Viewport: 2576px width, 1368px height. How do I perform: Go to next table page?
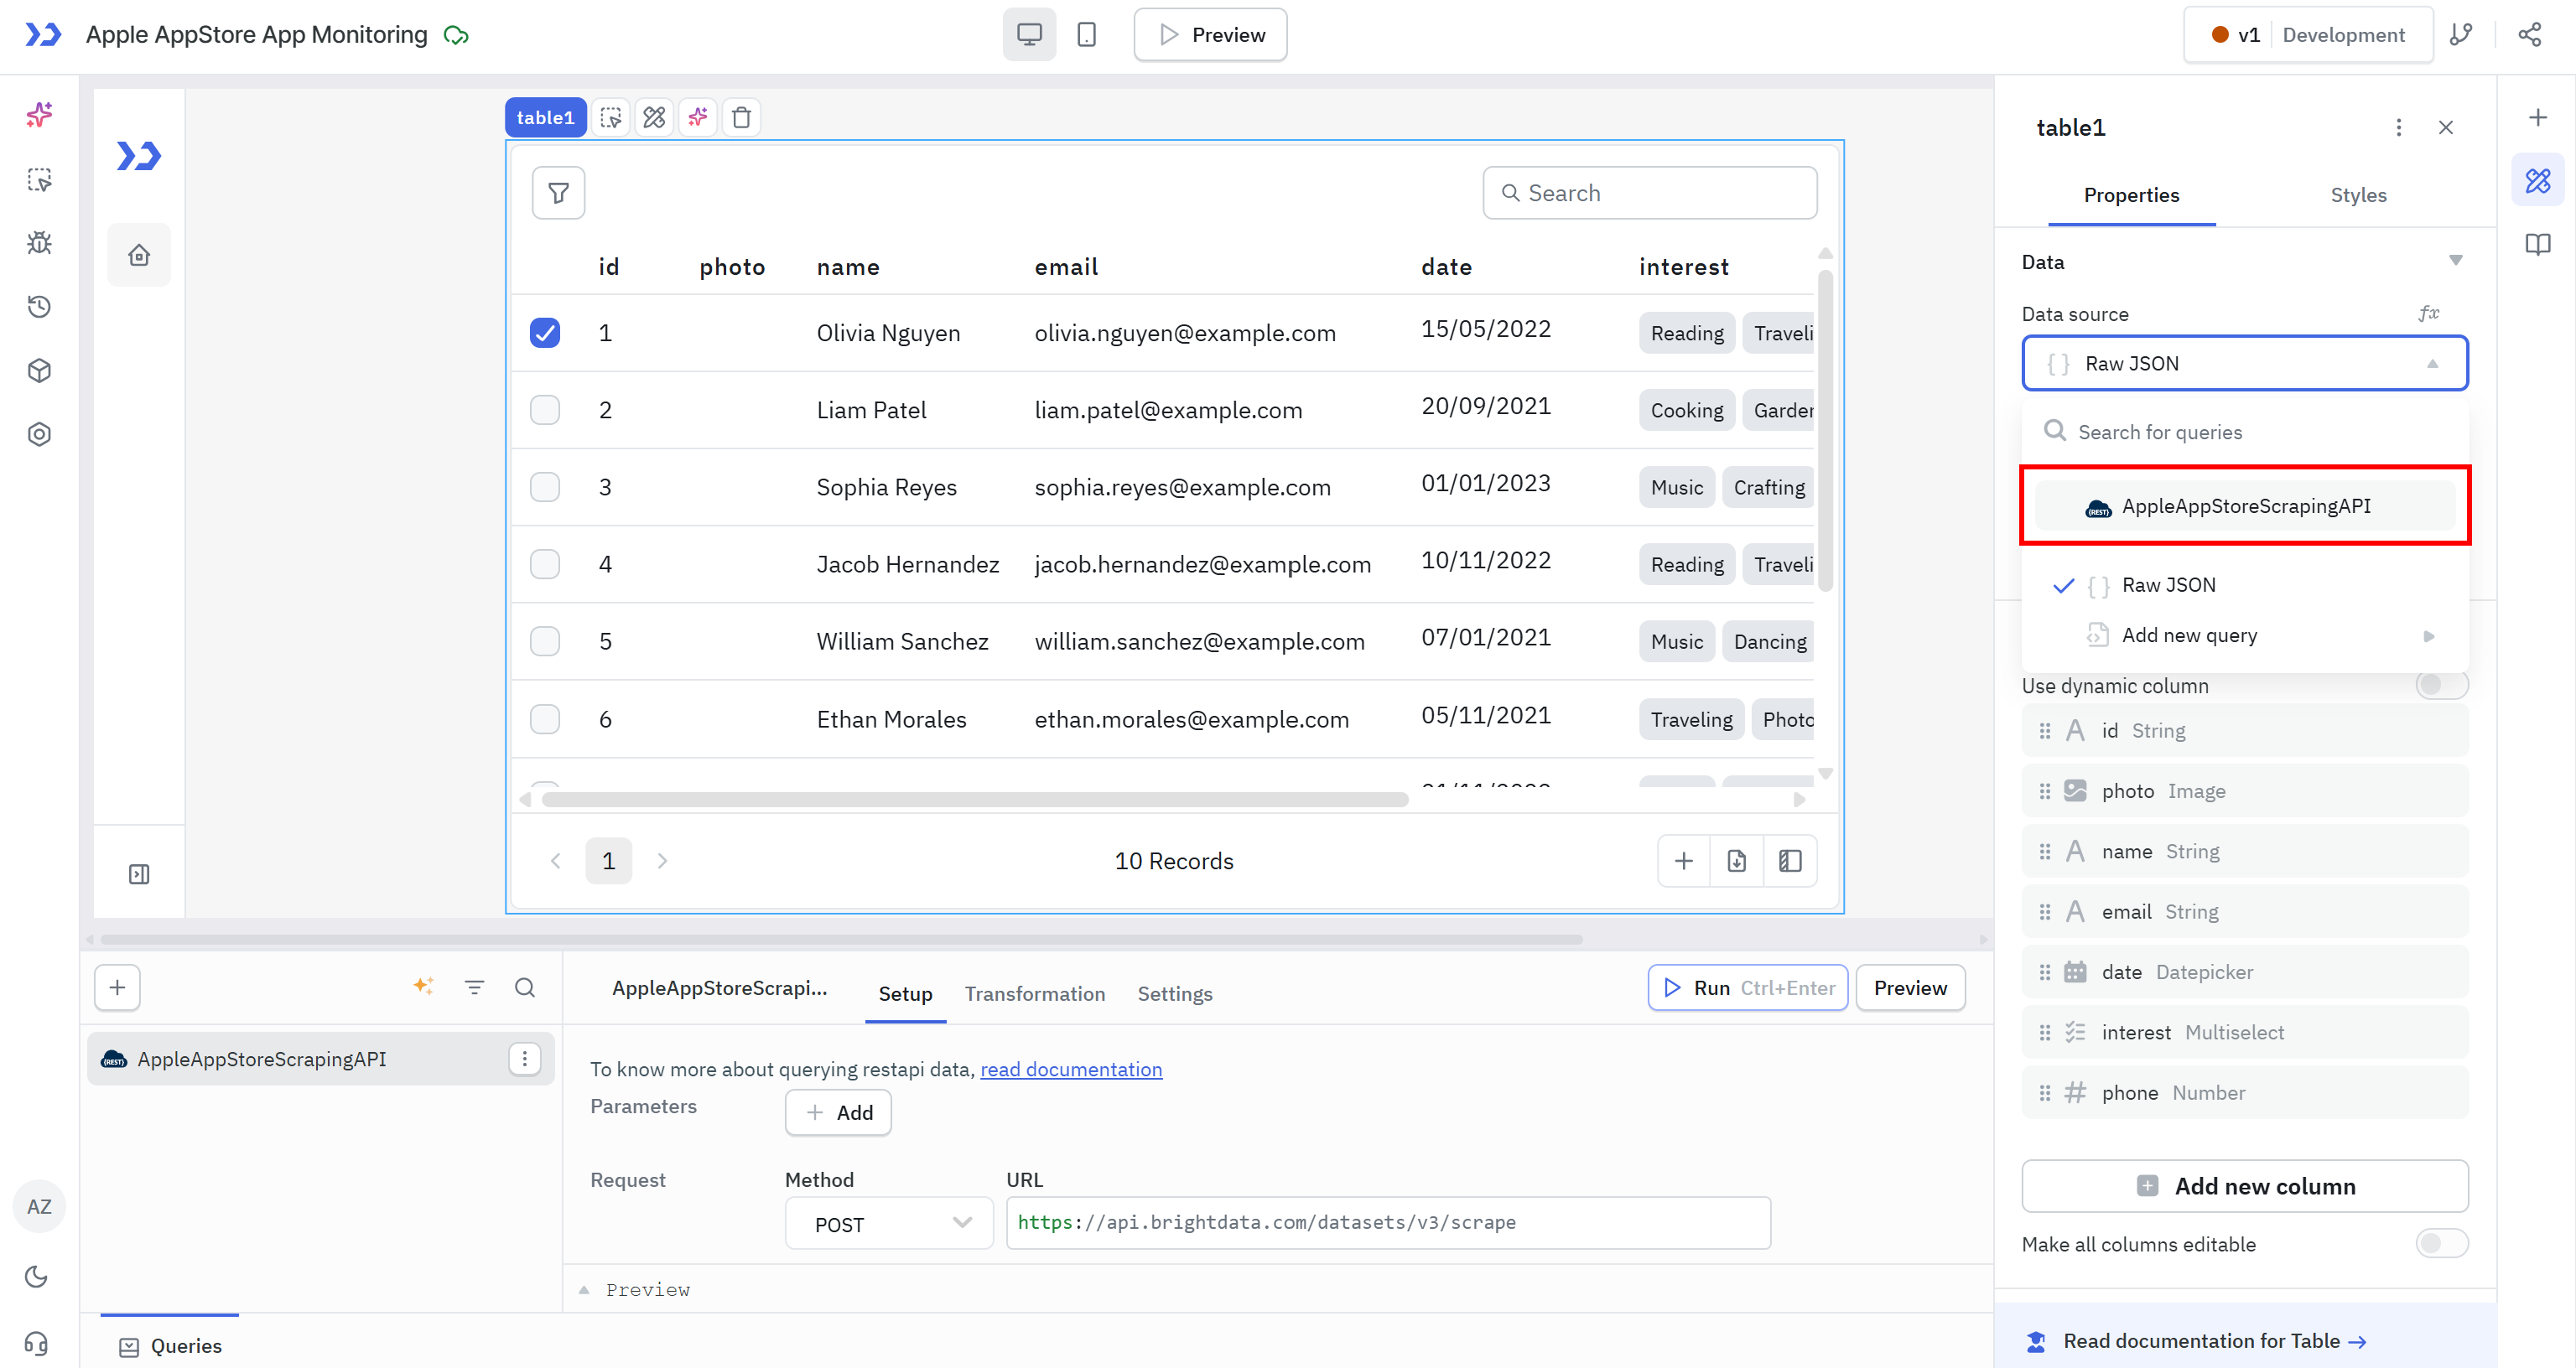662,861
